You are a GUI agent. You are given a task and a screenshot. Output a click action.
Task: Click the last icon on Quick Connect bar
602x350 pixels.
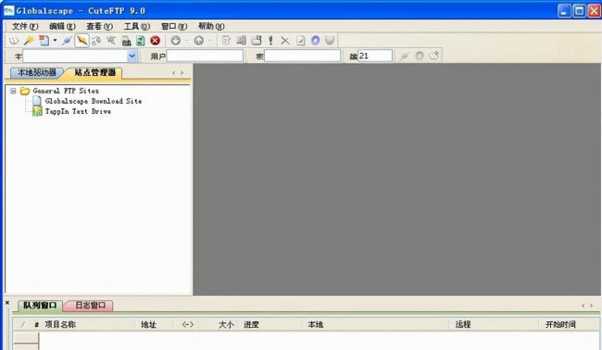point(433,56)
